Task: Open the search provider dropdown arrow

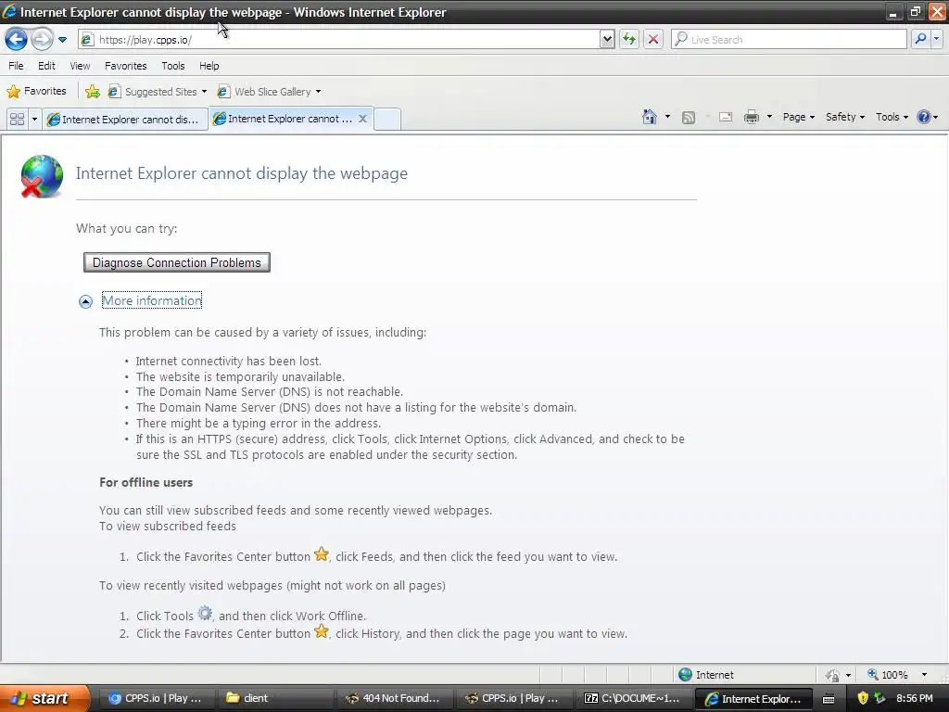Action: coord(936,39)
